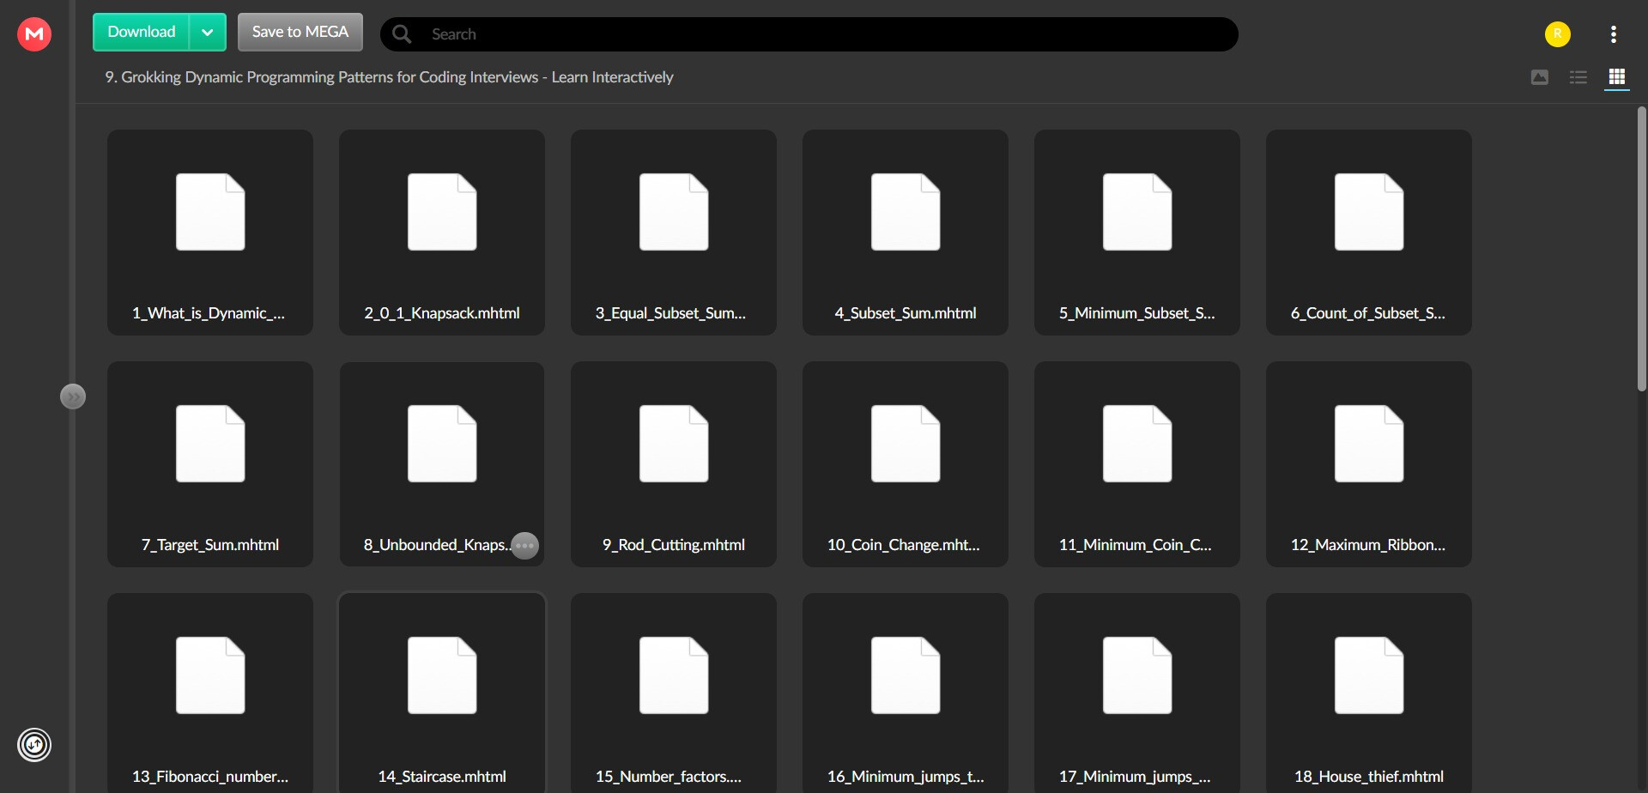Click the transfers circular icon at bottom-left
1648x793 pixels.
[x=34, y=745]
